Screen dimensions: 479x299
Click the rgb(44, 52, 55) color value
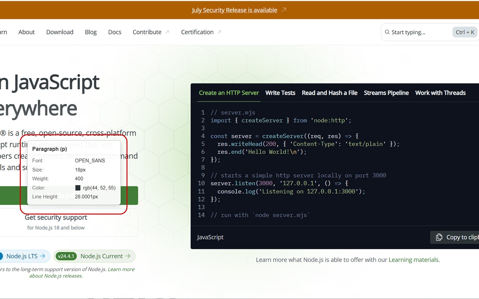coord(99,188)
